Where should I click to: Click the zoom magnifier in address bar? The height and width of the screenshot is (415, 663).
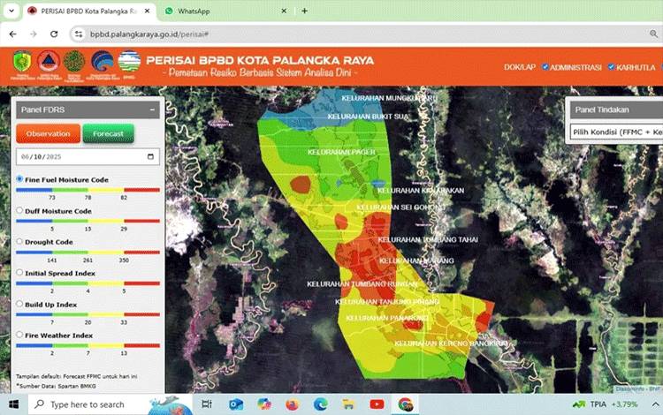click(x=653, y=34)
